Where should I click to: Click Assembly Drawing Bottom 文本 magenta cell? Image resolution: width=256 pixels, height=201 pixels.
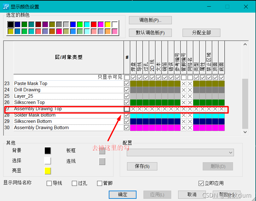(158, 128)
